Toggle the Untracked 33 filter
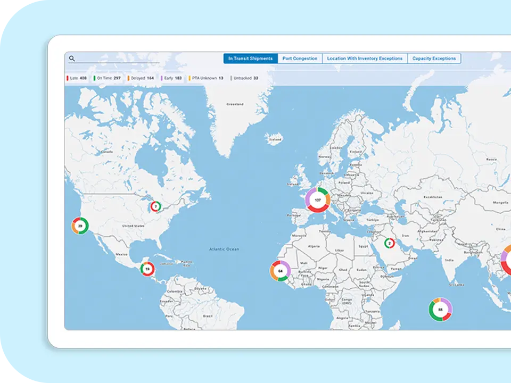The image size is (511, 383). coord(244,78)
